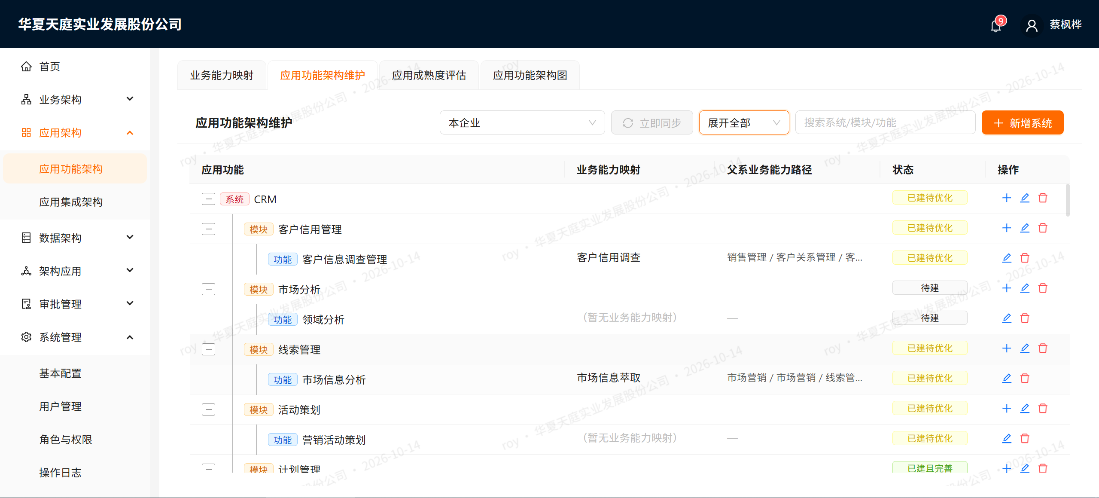The image size is (1099, 498).
Task: Collapse the 线索管理 module node
Action: (x=208, y=349)
